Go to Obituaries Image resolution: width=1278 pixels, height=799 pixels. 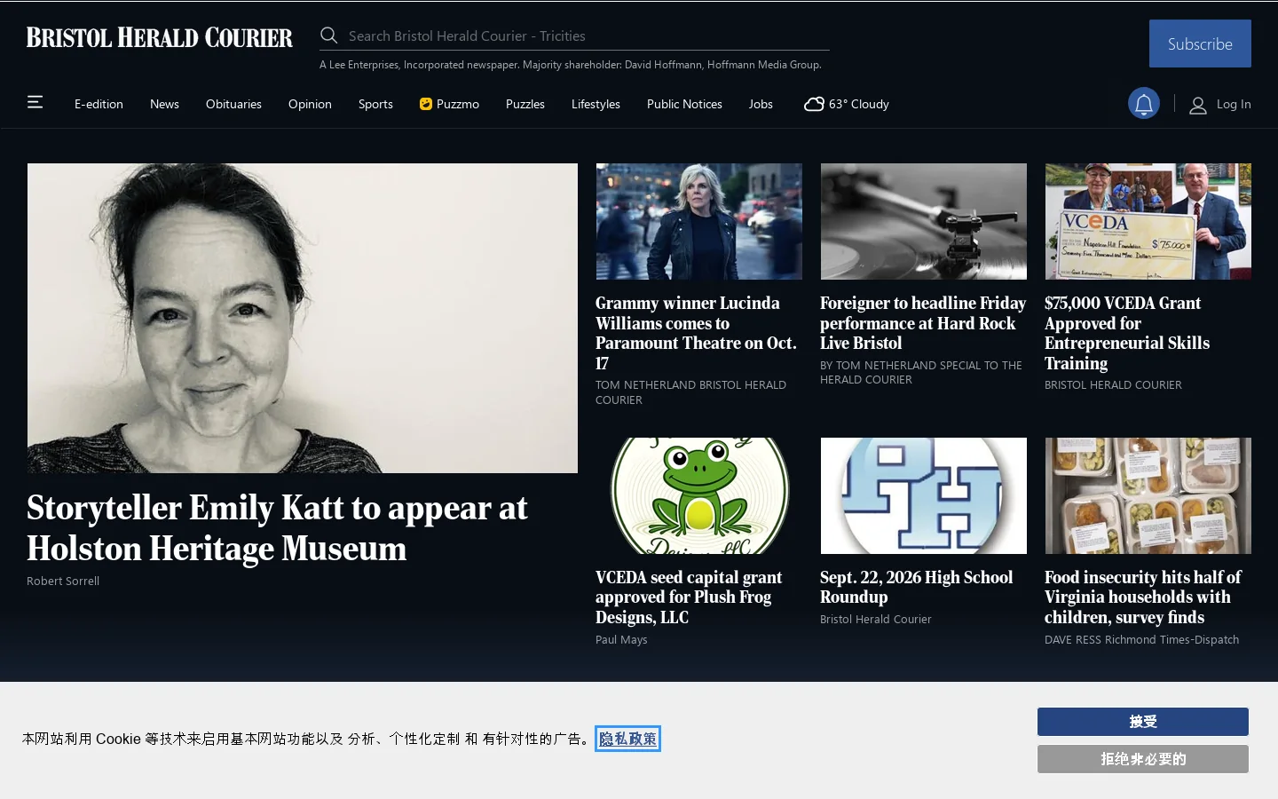(233, 104)
